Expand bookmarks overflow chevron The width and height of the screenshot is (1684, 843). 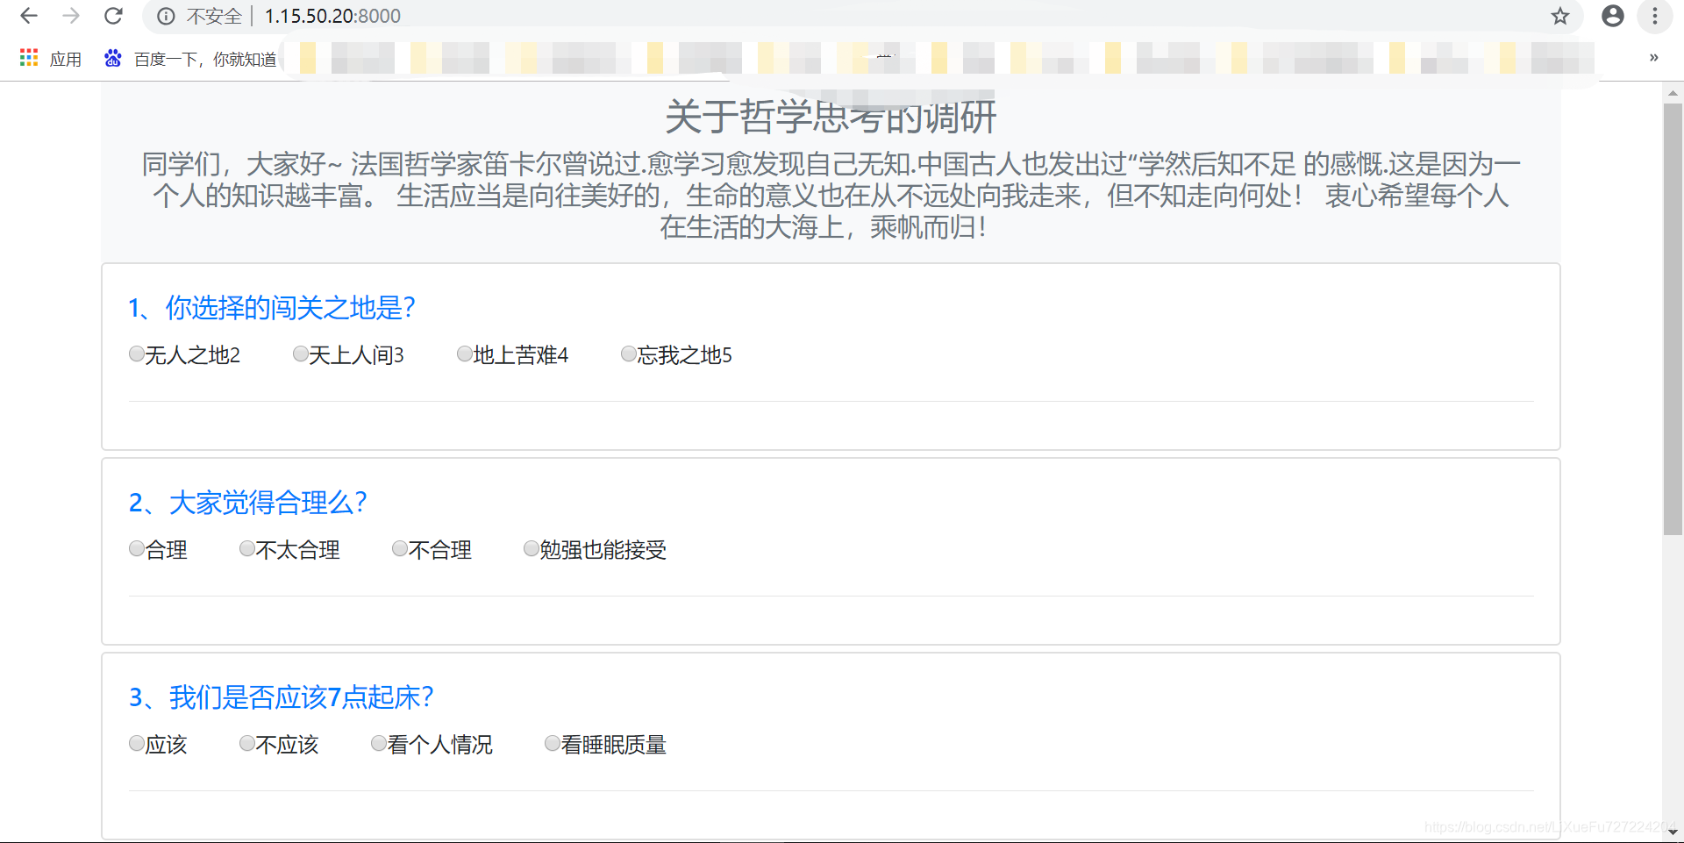[1653, 58]
